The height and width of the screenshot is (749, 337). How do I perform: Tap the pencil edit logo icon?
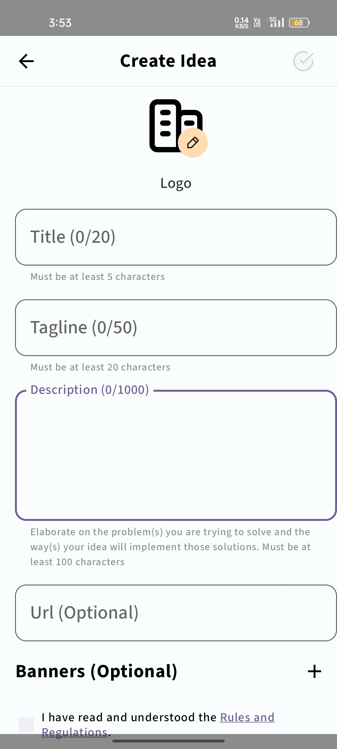[193, 143]
